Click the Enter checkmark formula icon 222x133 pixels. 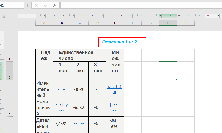pos(45,5)
